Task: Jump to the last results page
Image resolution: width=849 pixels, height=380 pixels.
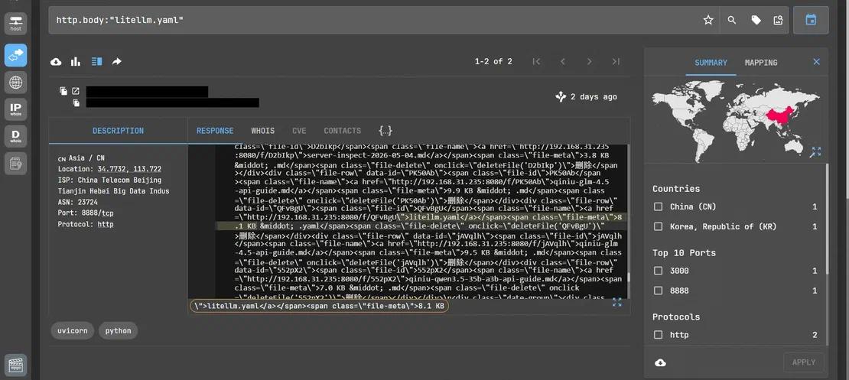Action: click(616, 62)
